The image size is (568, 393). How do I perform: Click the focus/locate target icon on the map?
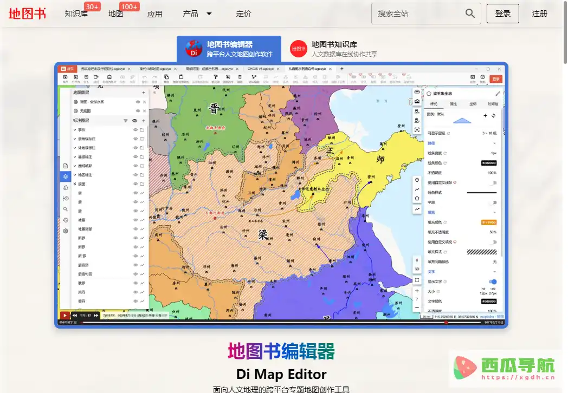(417, 130)
